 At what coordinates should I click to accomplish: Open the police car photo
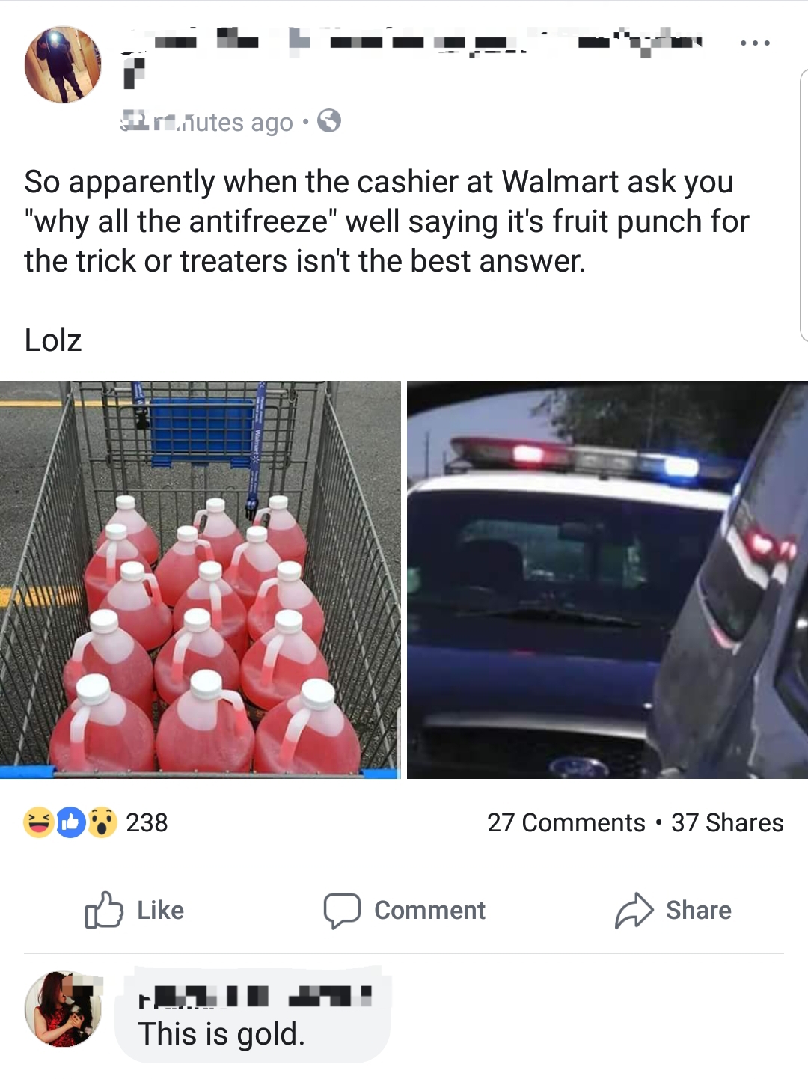(x=607, y=580)
